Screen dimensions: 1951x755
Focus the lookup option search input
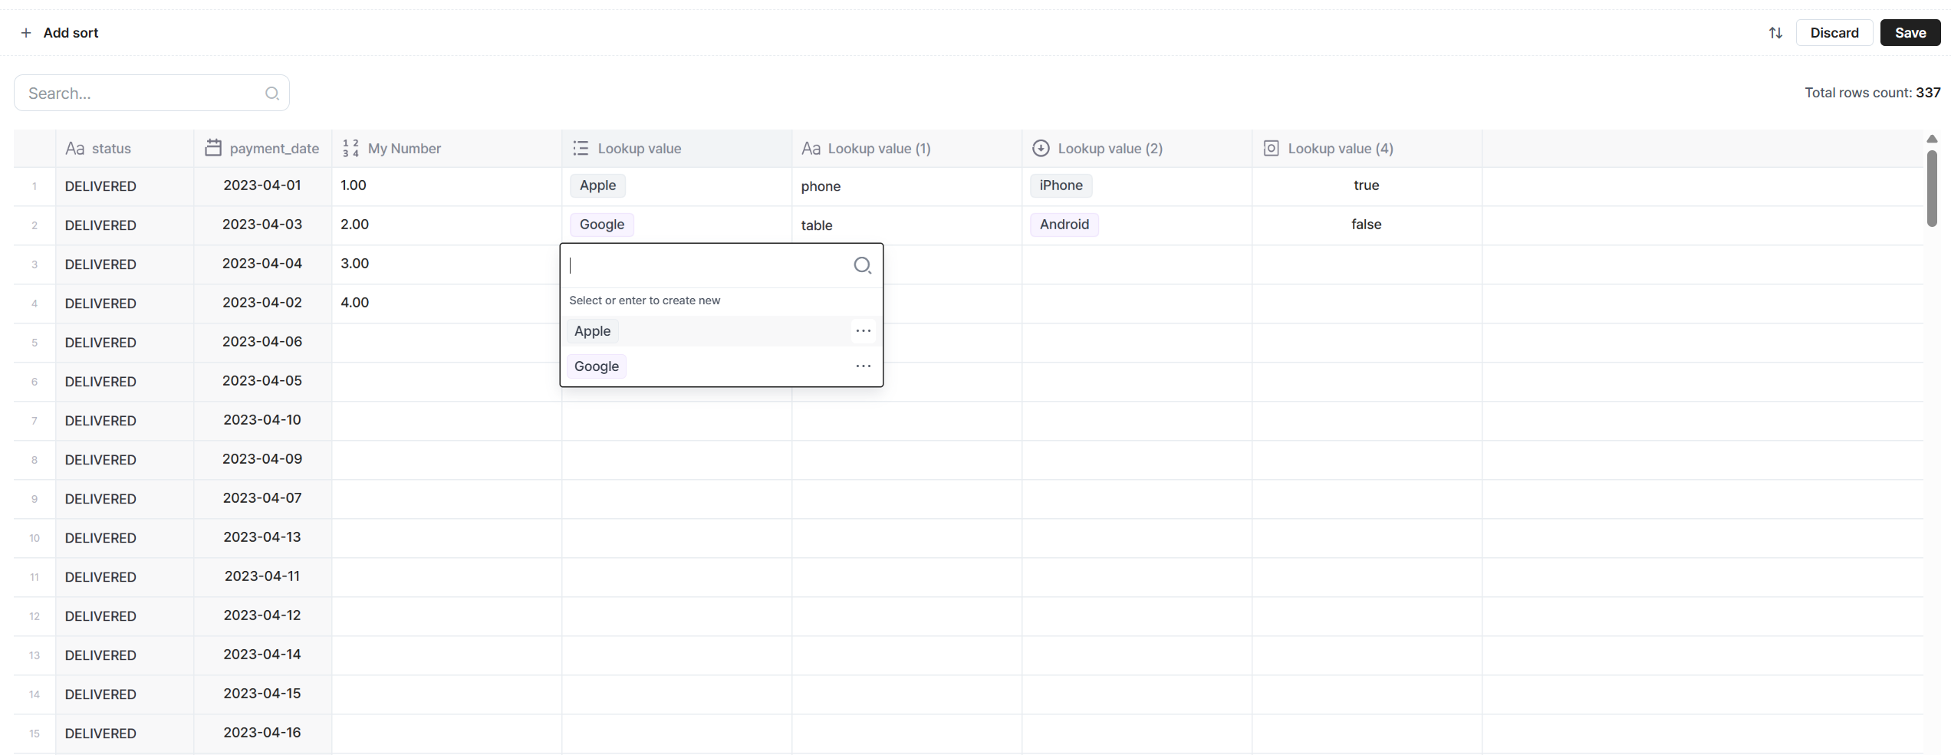tap(706, 265)
